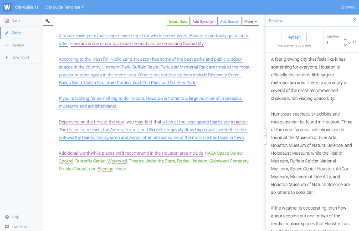Click the preview panel resize handle
The width and height of the screenshot is (359, 231).
pos(265,136)
